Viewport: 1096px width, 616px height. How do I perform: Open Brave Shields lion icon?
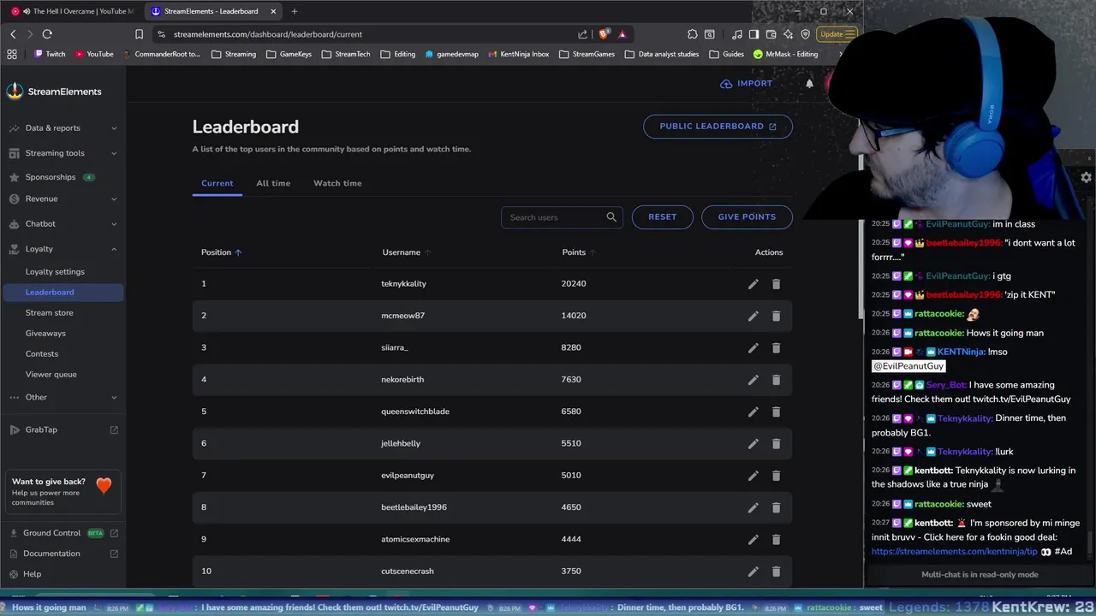pyautogui.click(x=605, y=34)
